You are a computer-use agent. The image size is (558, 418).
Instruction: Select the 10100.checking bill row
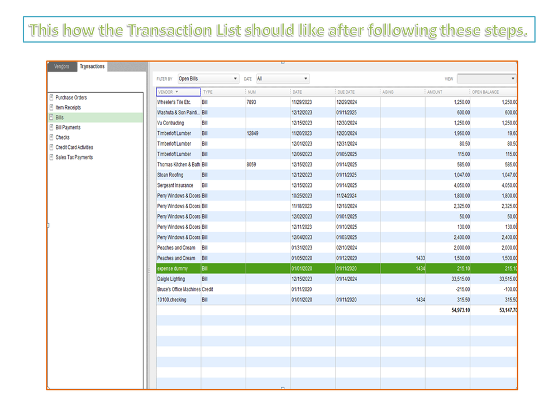(x=337, y=300)
